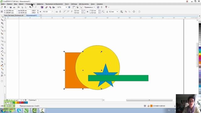Image resolution: width=201 pixels, height=113 pixels.
Task: Toggle the show rulers button
Action: click(x=74, y=7)
